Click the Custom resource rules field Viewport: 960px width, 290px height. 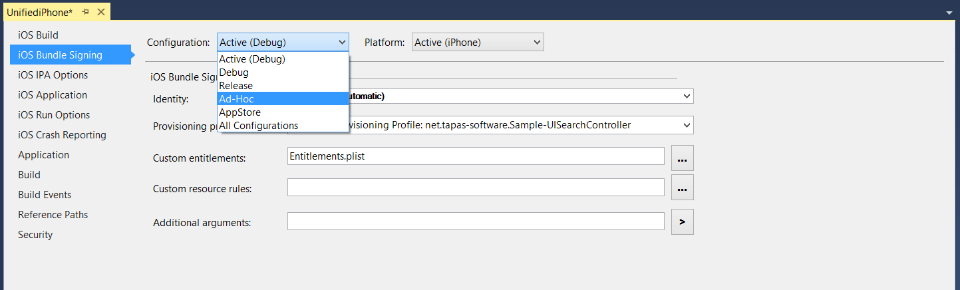pos(476,188)
